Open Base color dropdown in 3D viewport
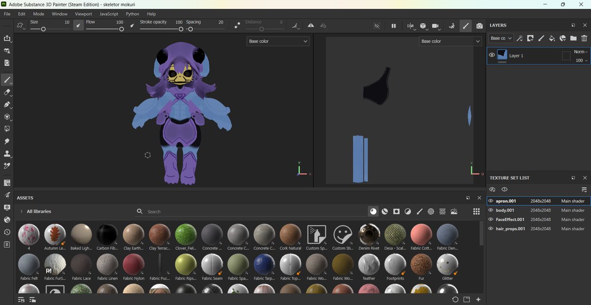 [278, 41]
